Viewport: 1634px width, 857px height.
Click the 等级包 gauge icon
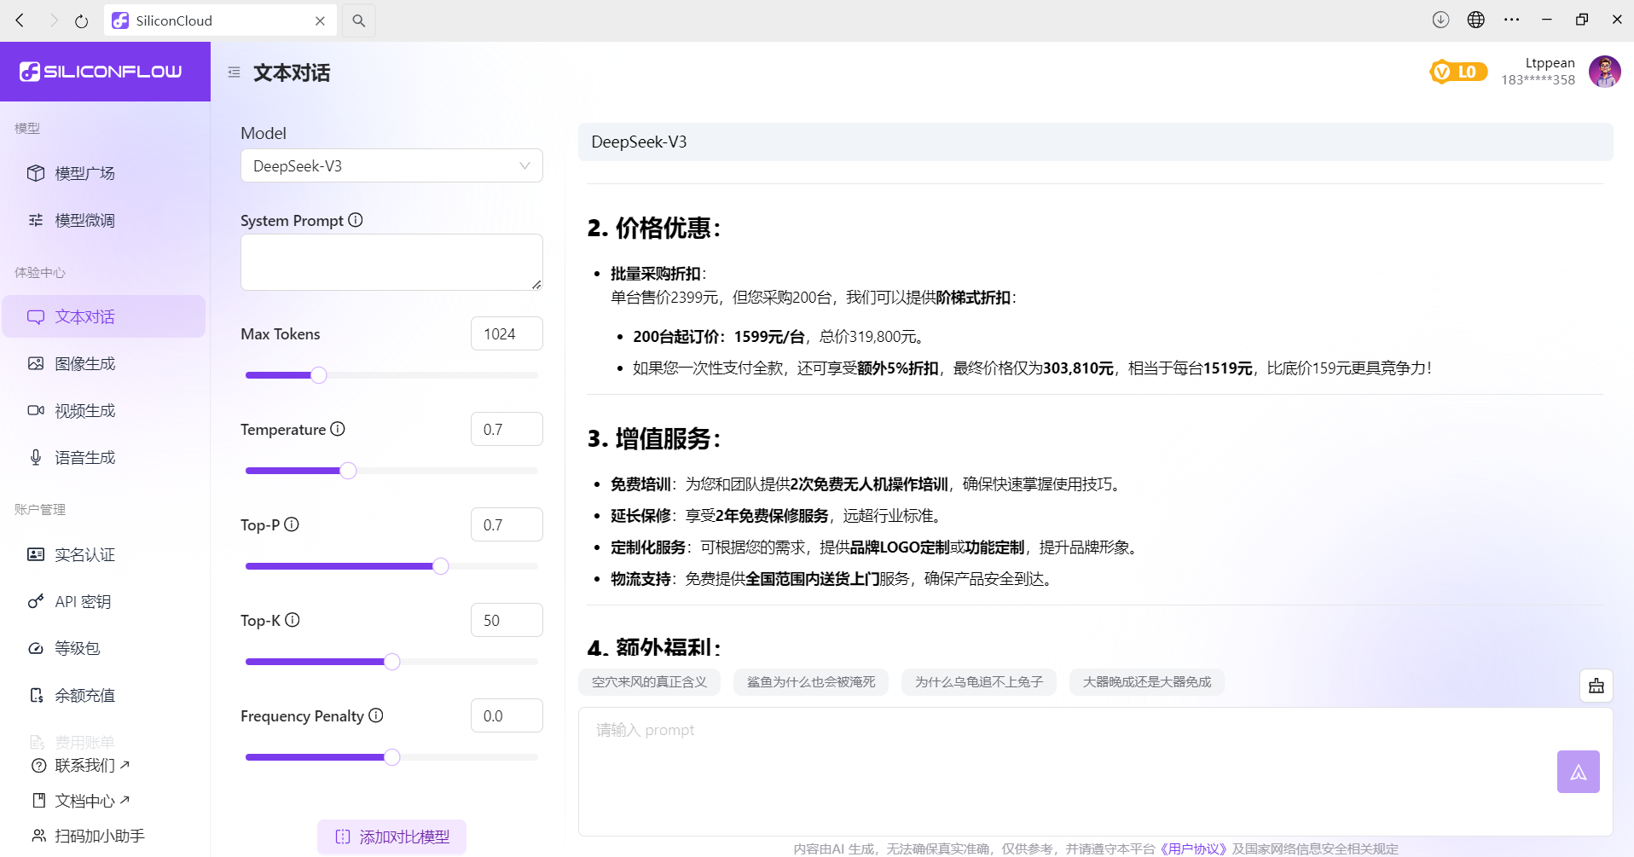[x=36, y=648]
